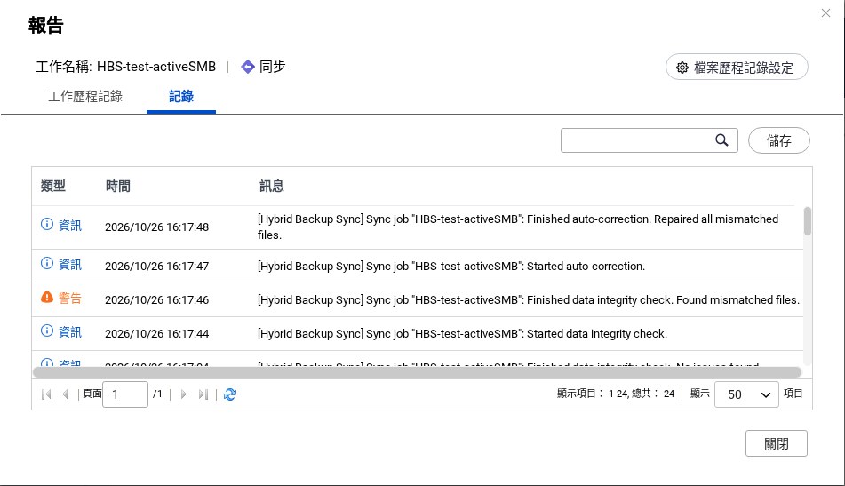Click the 警告 type label
845x486 pixels.
point(70,298)
